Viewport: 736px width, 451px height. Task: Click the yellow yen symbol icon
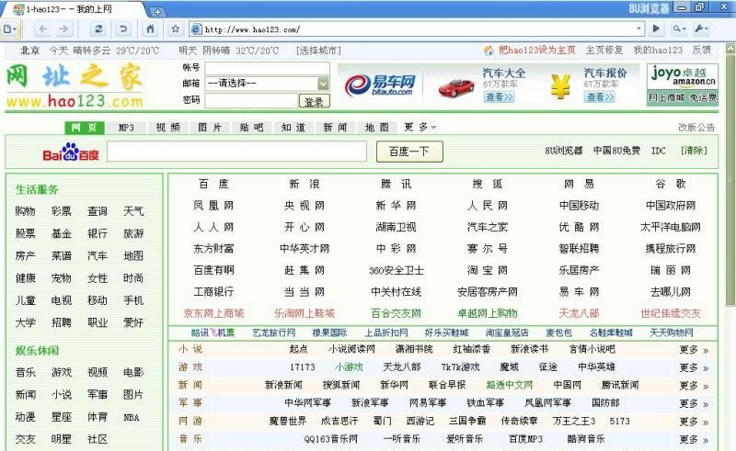[560, 86]
